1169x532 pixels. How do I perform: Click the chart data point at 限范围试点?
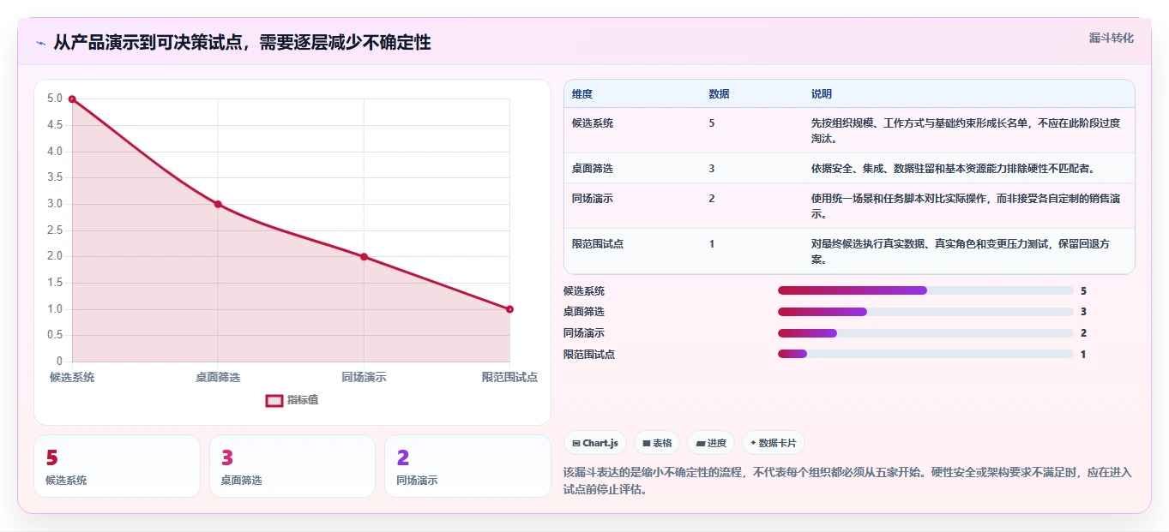509,309
